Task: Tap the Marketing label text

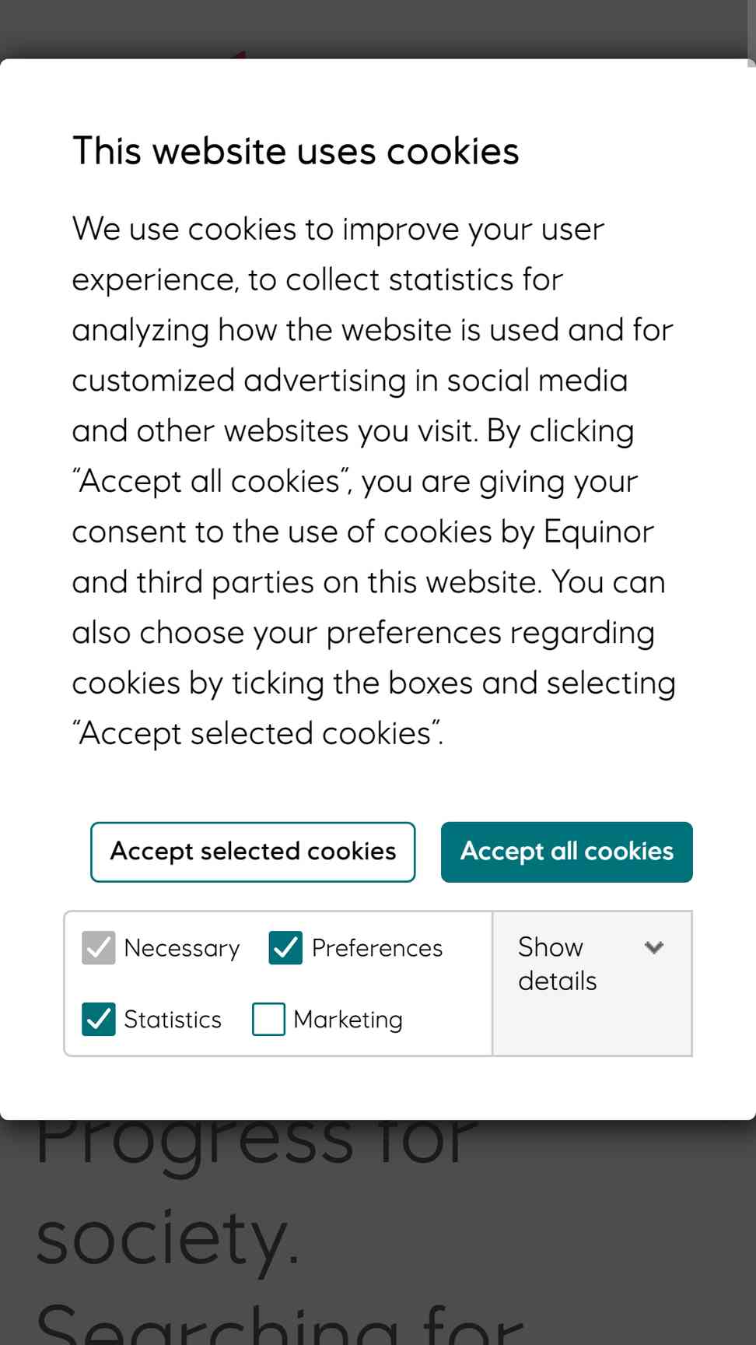Action: (348, 1020)
